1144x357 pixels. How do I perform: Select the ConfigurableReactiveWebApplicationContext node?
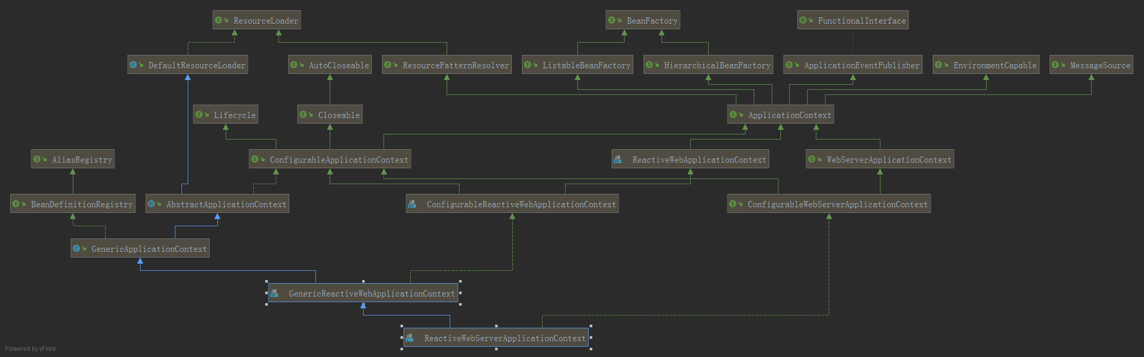pyautogui.click(x=512, y=204)
